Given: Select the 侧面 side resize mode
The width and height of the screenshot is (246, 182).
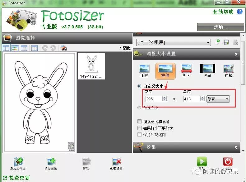Looking at the screenshot, I should 186,71.
